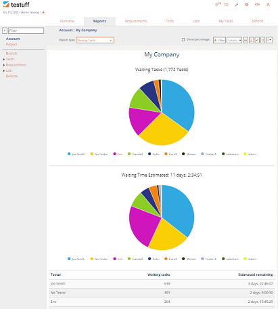Open the Report type dropdown
This screenshot has height=309, width=278.
click(x=95, y=40)
